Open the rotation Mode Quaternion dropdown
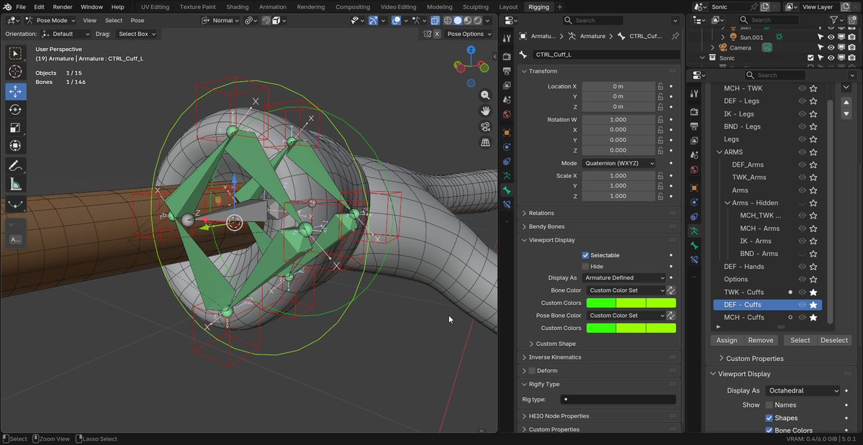The width and height of the screenshot is (863, 445). [619, 163]
